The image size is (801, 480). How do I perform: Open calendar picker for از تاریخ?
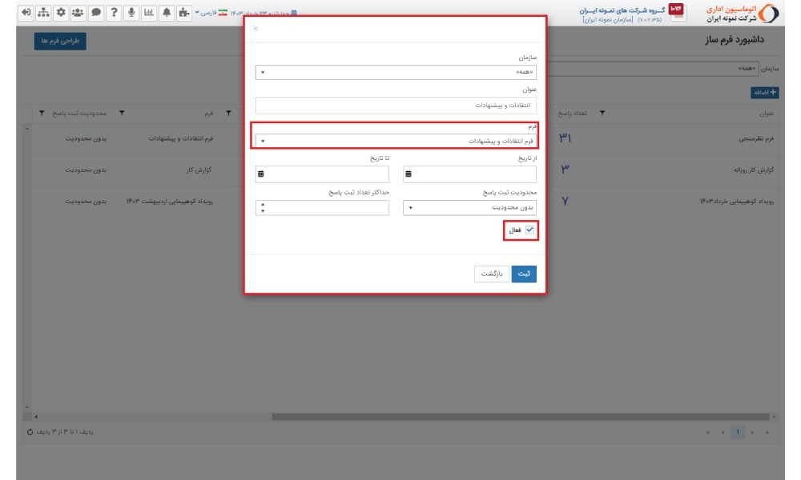coord(409,174)
